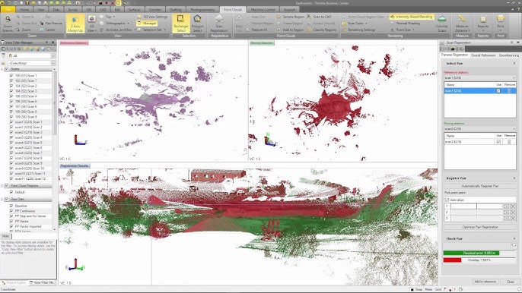Click the Colorize Scans icon
This screenshot has height=293, width=522.
click(x=442, y=23)
